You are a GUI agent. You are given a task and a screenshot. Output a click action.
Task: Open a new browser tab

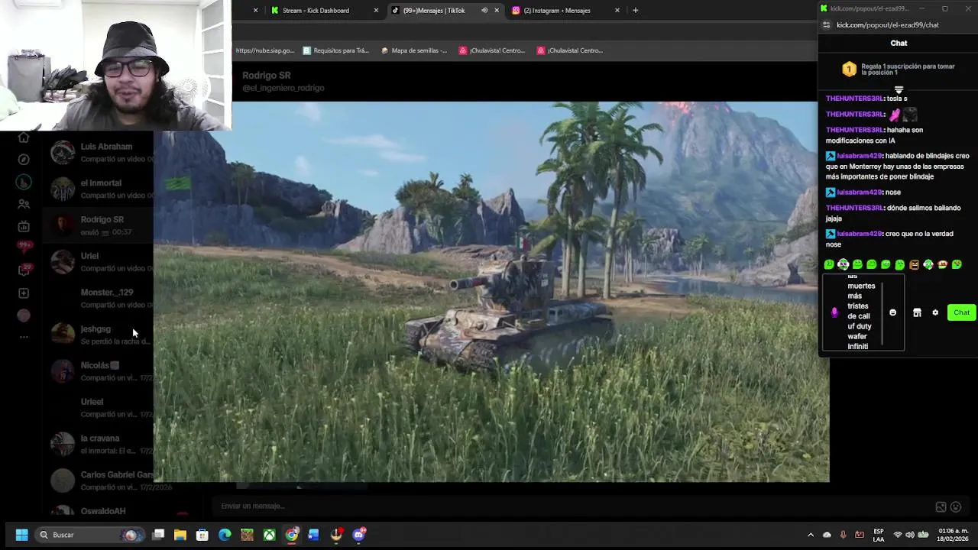(x=636, y=11)
